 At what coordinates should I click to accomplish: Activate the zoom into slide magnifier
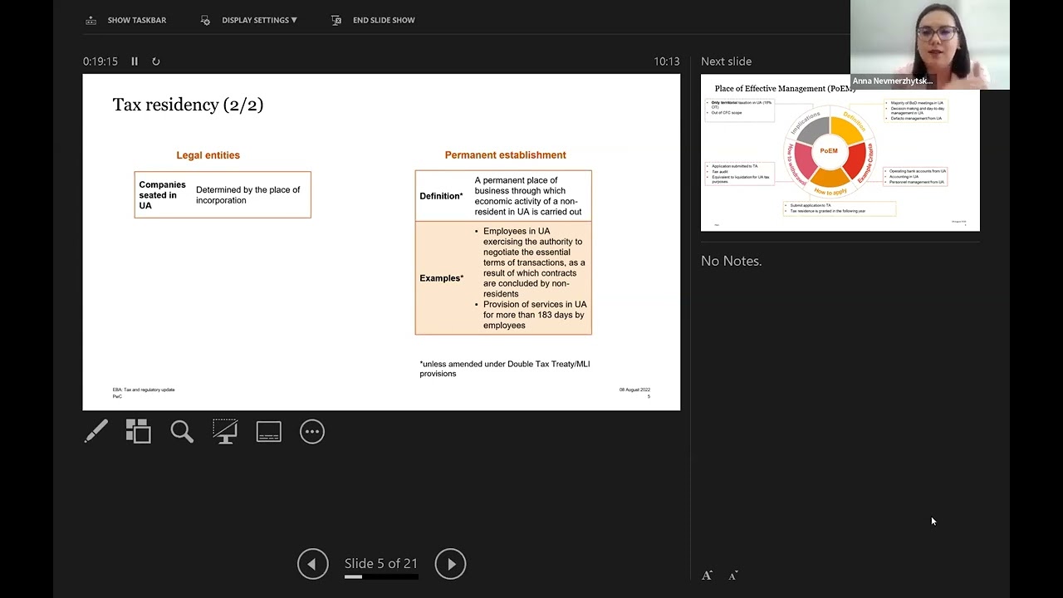point(182,431)
